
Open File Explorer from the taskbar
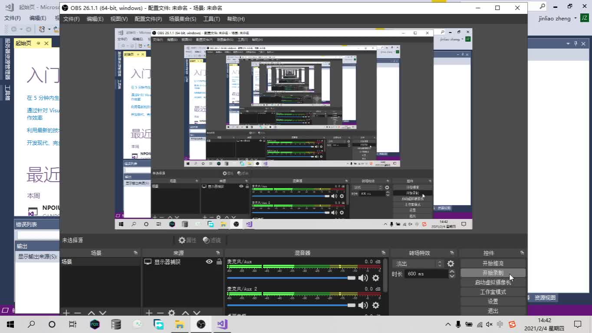[x=180, y=324]
